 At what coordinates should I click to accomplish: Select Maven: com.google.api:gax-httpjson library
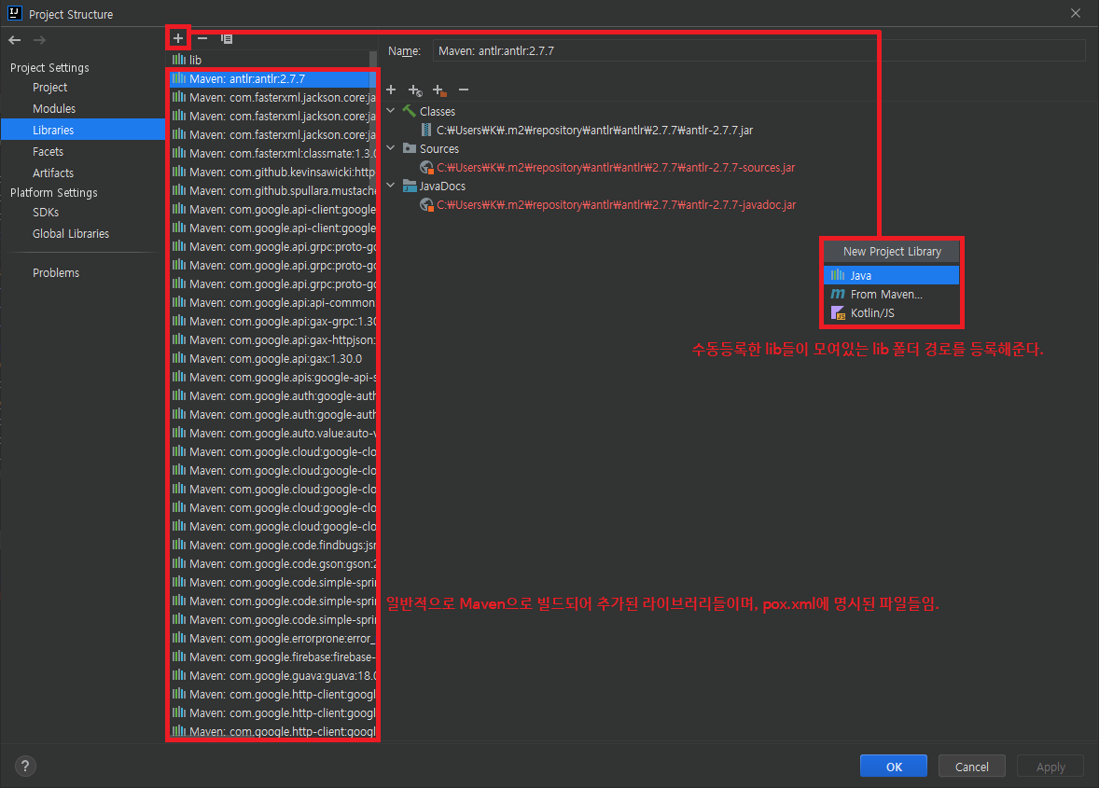pos(271,339)
